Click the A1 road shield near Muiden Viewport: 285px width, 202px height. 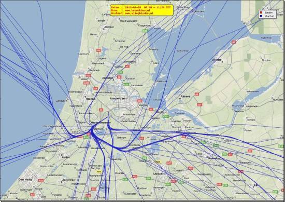point(151,110)
